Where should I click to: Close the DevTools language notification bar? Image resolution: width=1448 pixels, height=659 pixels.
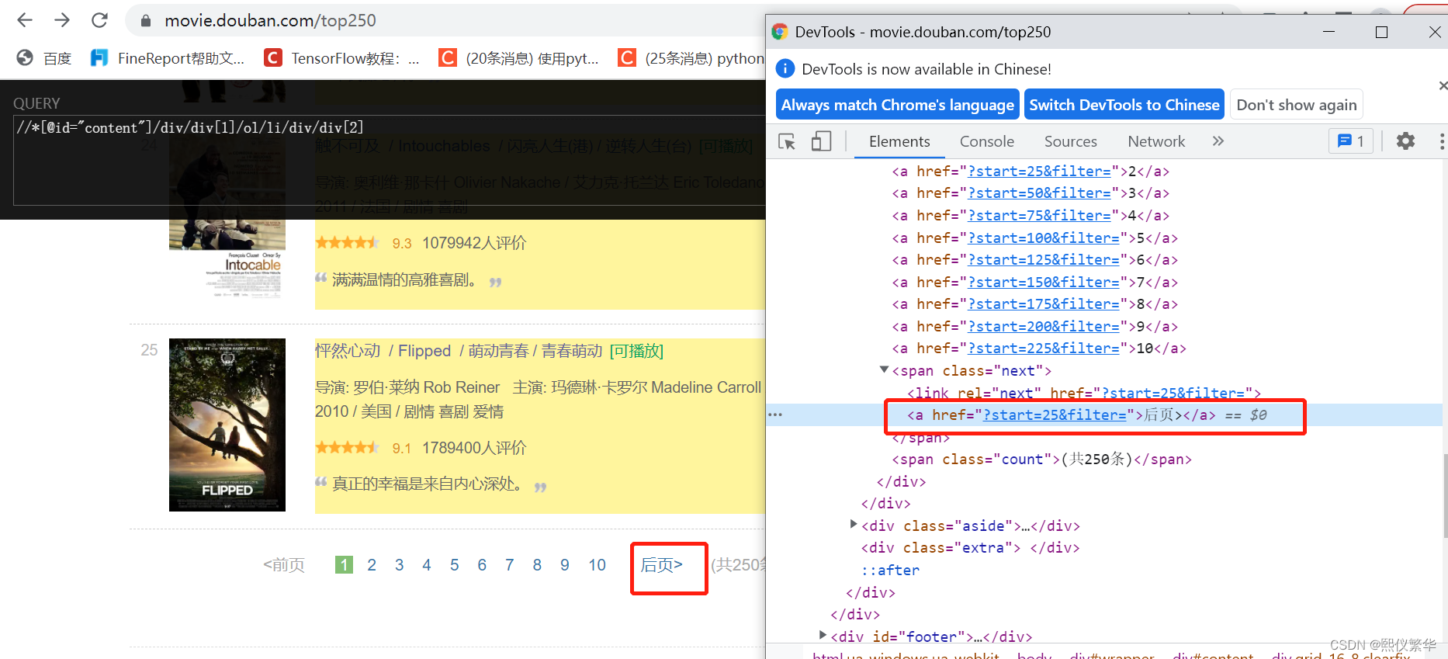1443,85
